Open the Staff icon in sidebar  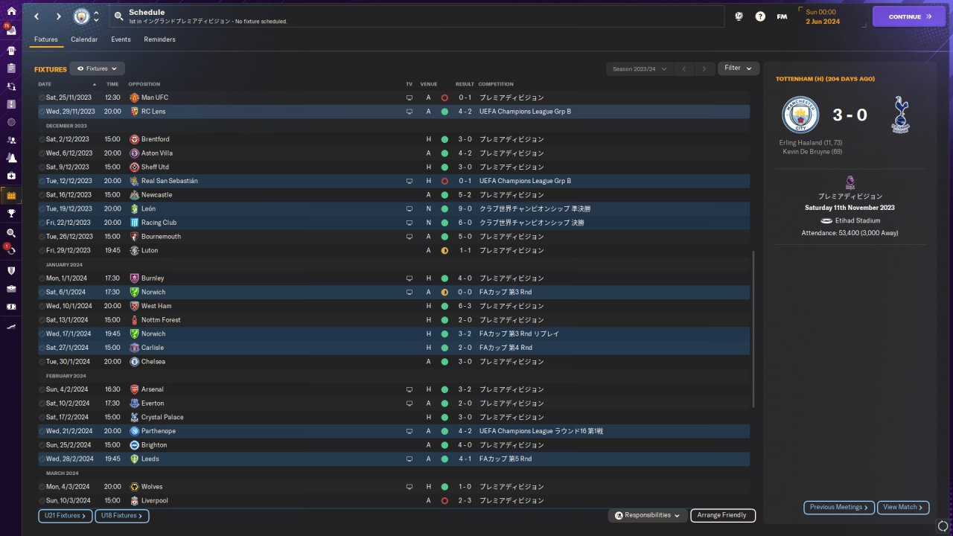[x=11, y=140]
